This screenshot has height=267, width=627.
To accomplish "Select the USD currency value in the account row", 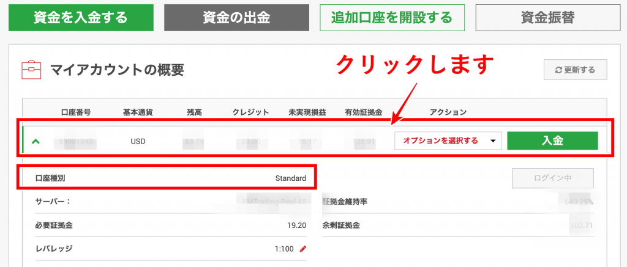I will click(138, 141).
